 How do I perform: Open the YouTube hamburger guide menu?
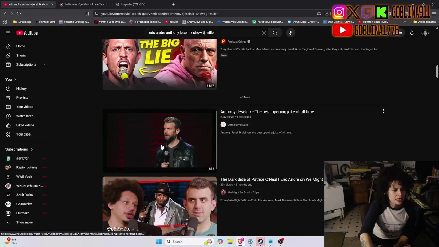[8, 33]
